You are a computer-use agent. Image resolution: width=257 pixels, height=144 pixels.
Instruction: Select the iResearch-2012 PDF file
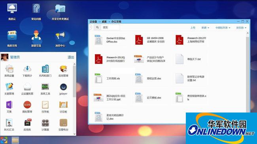tap(180, 40)
